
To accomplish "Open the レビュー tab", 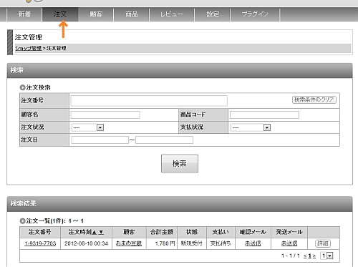I will point(172,14).
